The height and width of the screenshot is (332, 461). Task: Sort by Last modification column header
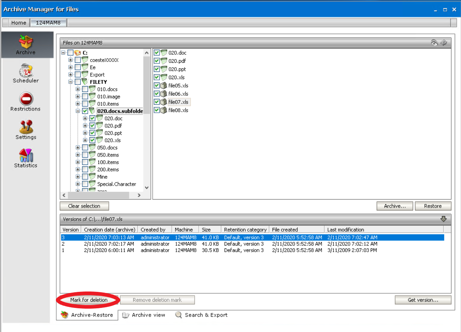click(x=384, y=229)
